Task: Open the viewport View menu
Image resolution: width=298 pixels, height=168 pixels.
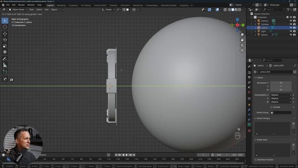Action: click(31, 9)
